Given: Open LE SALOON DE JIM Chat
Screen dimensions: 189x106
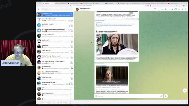Looking at the screenshot, I should (x=55, y=83).
